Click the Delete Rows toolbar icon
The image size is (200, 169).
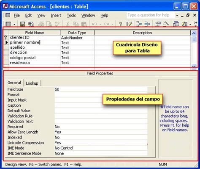pos(147,24)
